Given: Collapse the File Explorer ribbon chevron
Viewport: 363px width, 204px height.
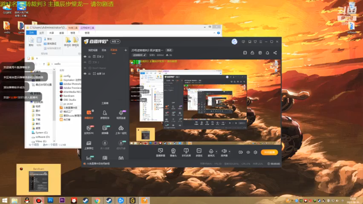Looking at the screenshot, I should (214, 33).
